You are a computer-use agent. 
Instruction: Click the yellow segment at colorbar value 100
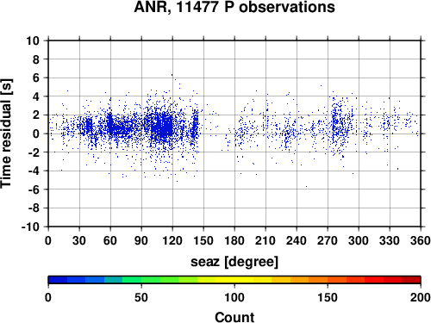click(x=234, y=280)
